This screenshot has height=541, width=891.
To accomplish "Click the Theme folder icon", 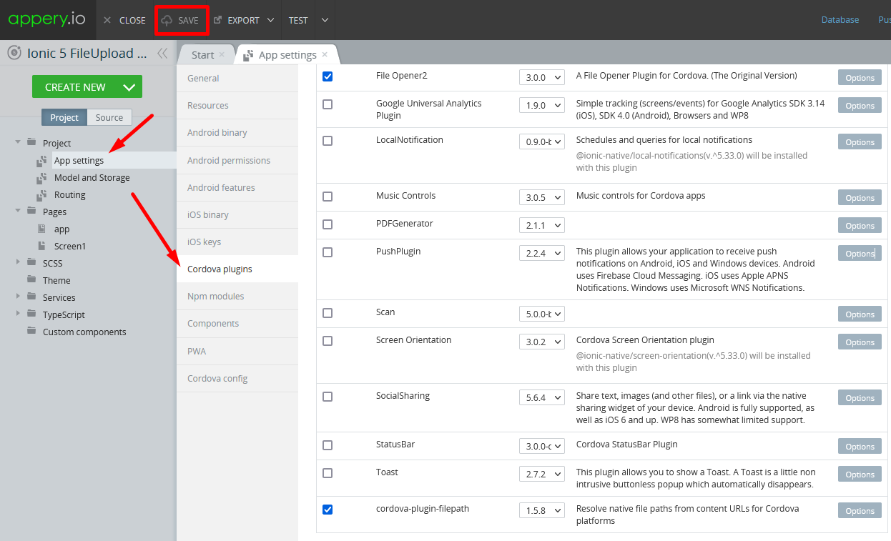I will [x=31, y=279].
